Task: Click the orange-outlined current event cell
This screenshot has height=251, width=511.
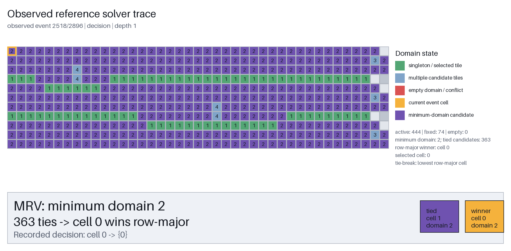Action: (x=12, y=51)
